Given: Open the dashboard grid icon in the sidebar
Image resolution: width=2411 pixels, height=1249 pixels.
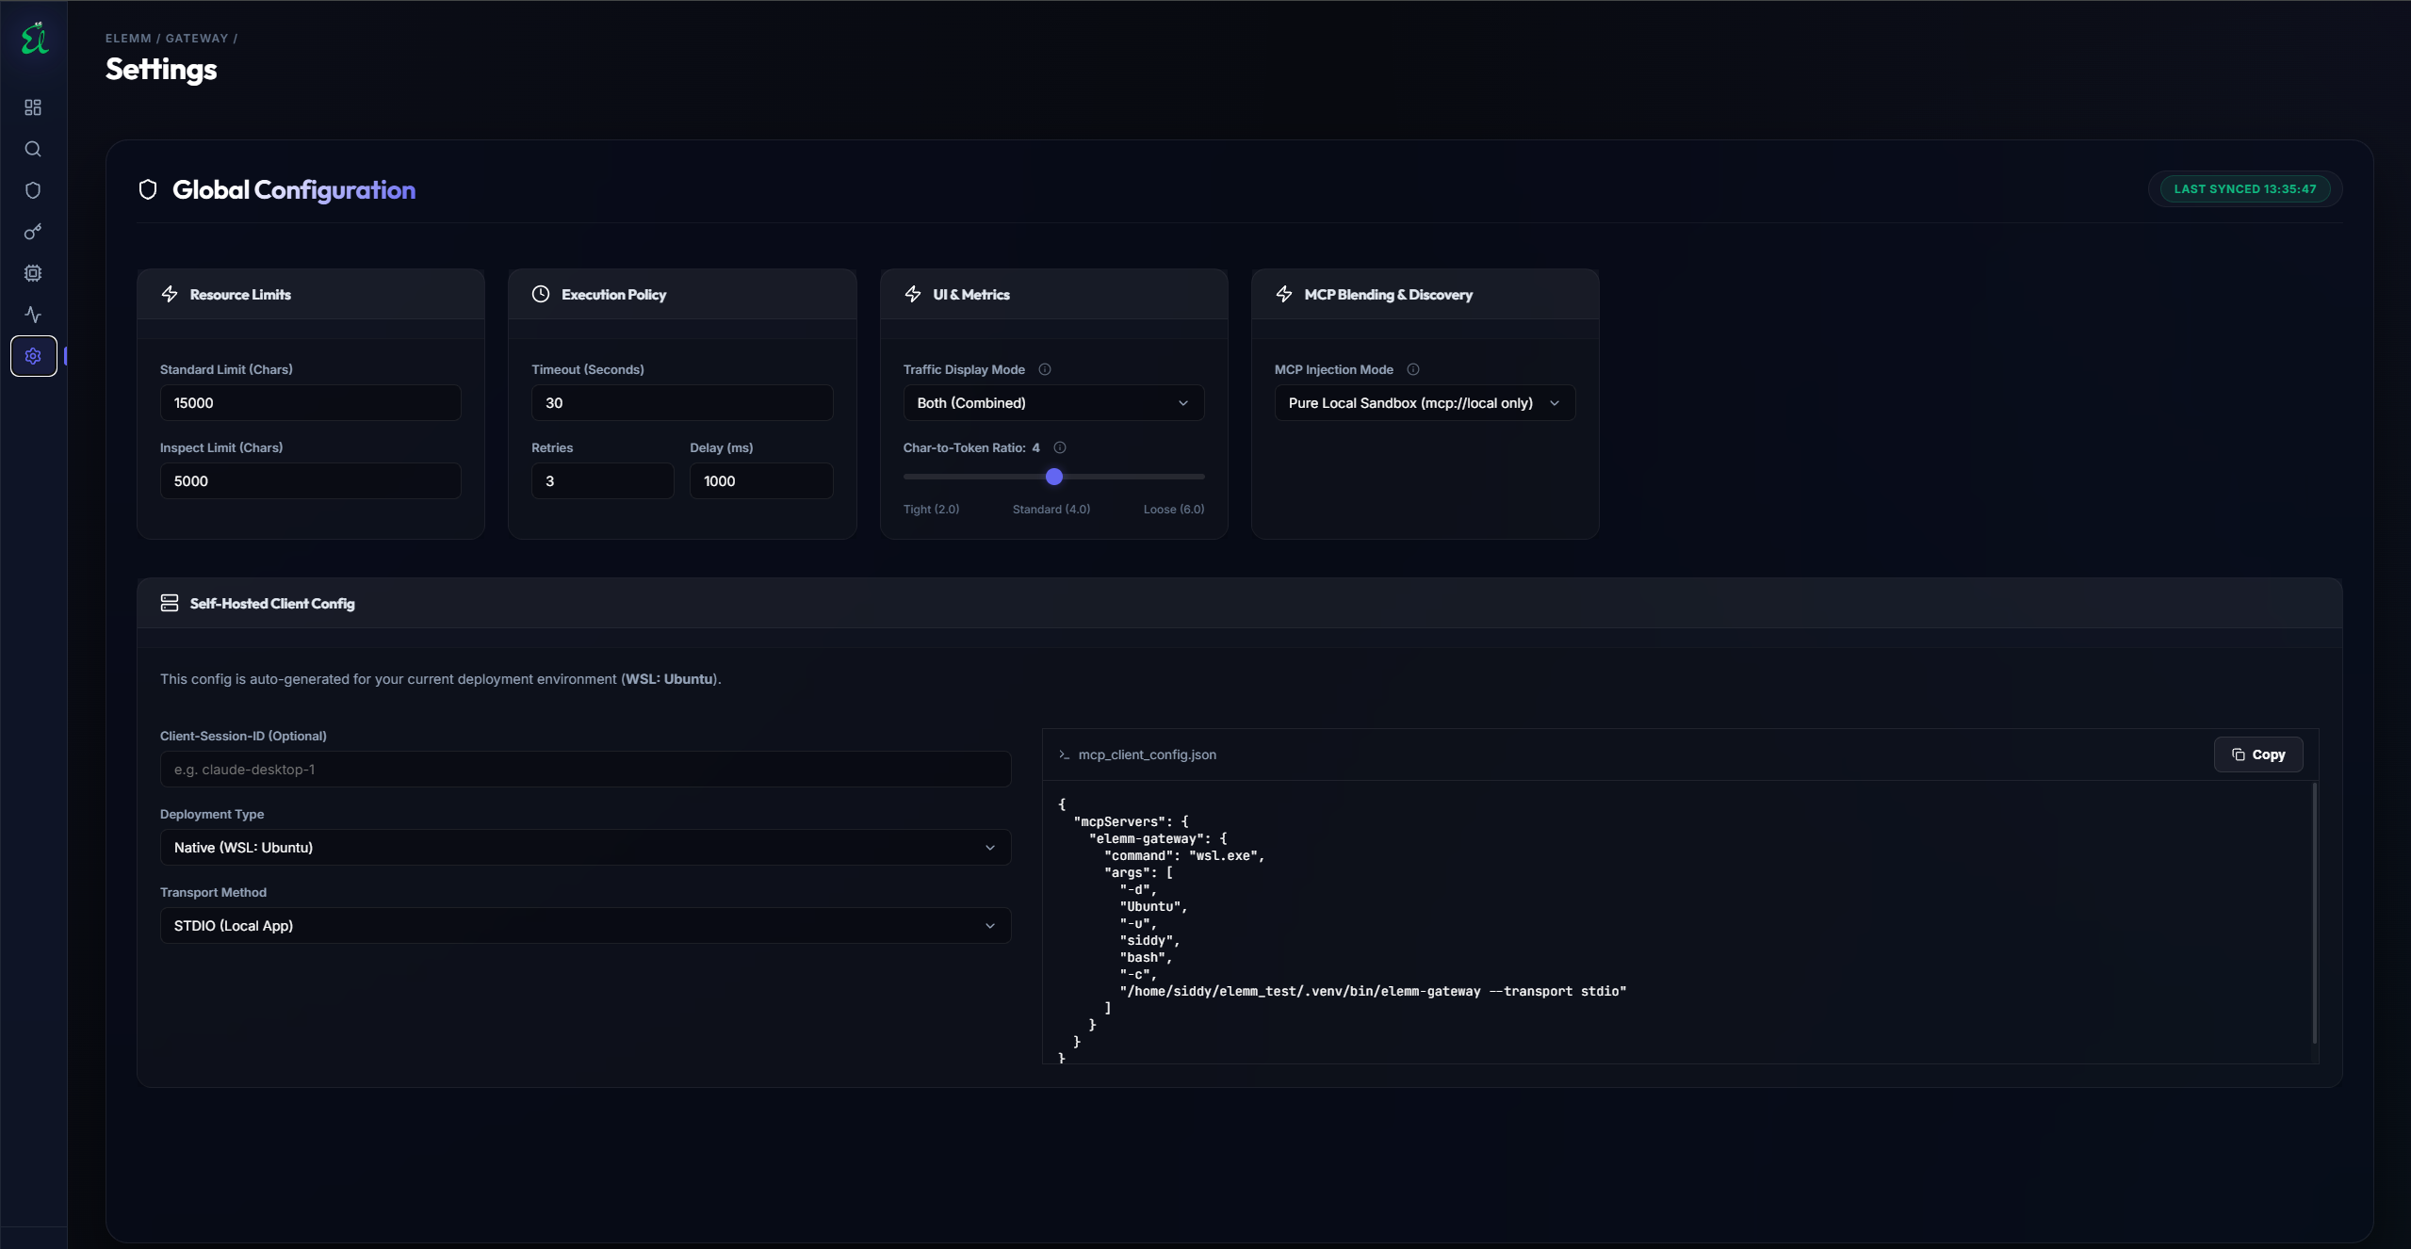Looking at the screenshot, I should (x=33, y=107).
